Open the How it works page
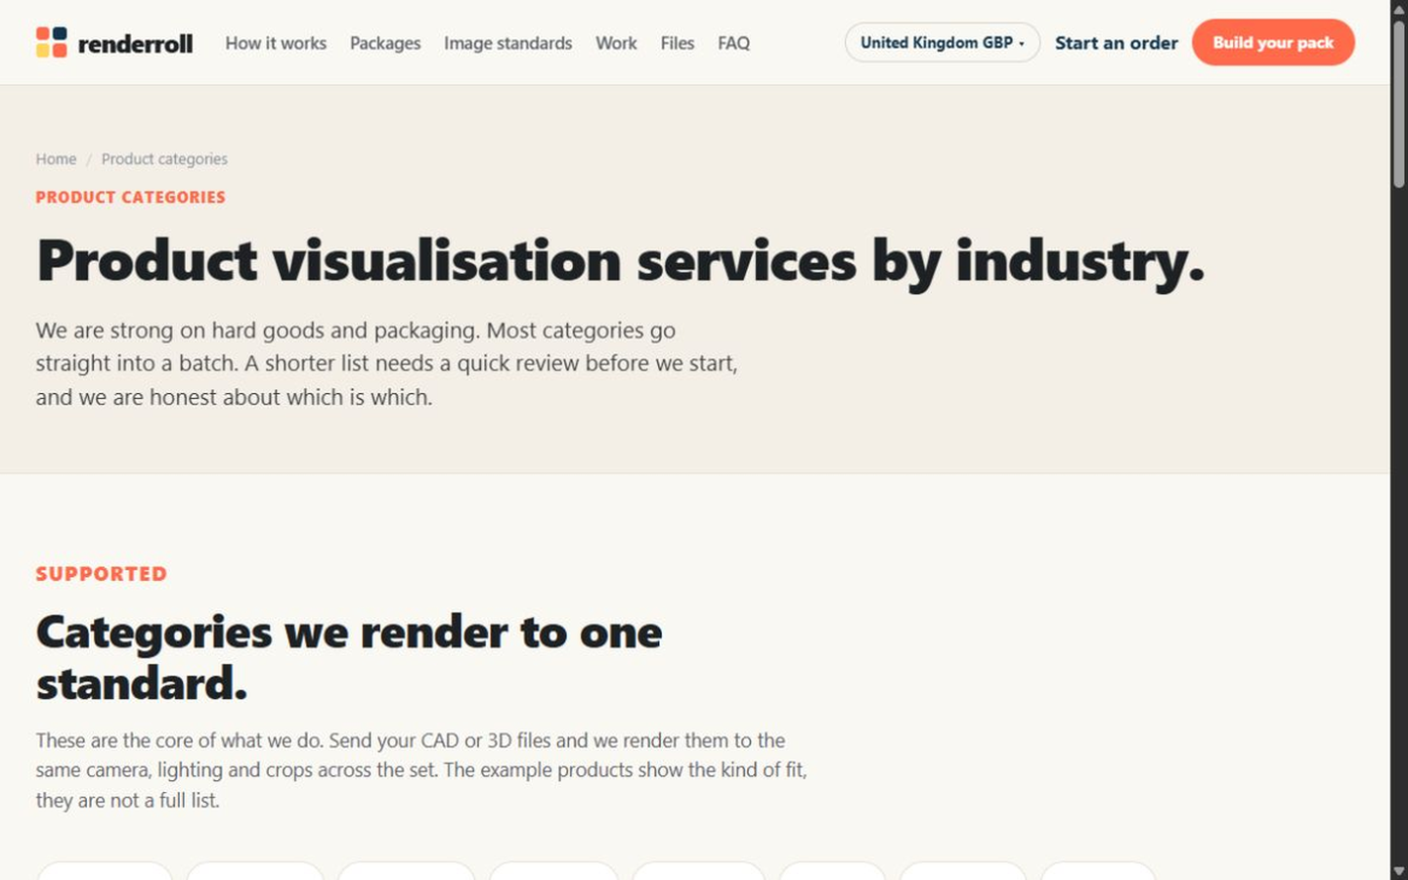Image resolution: width=1408 pixels, height=880 pixels. [276, 43]
